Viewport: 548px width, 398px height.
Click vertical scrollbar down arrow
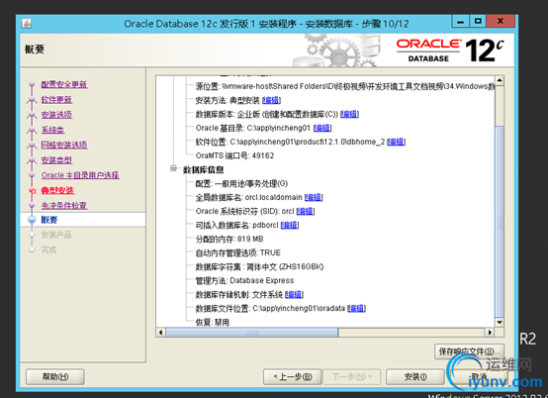click(x=500, y=322)
